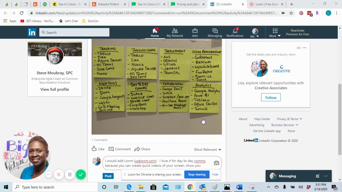Open the sticky notes post image
The image size is (342, 192).
157,87
